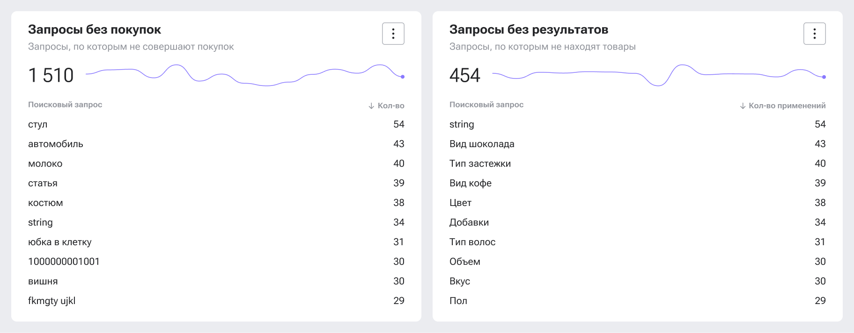Sort by the Кол-во column header
The width and height of the screenshot is (854, 333).
click(387, 106)
